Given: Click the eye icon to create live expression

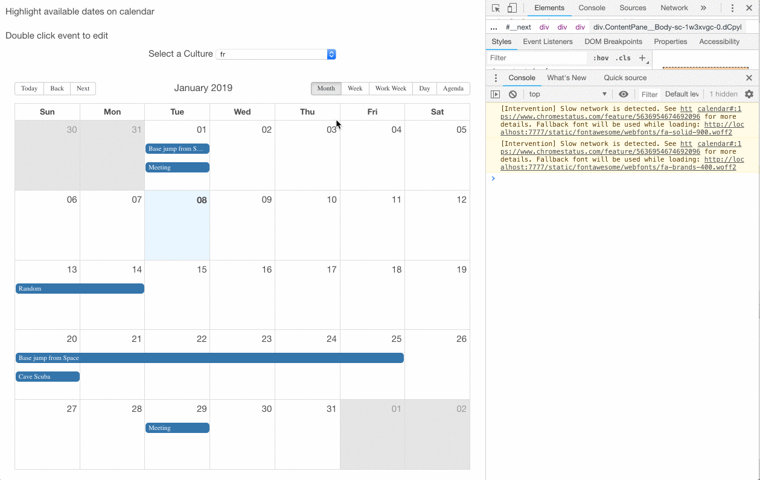Looking at the screenshot, I should [x=624, y=94].
